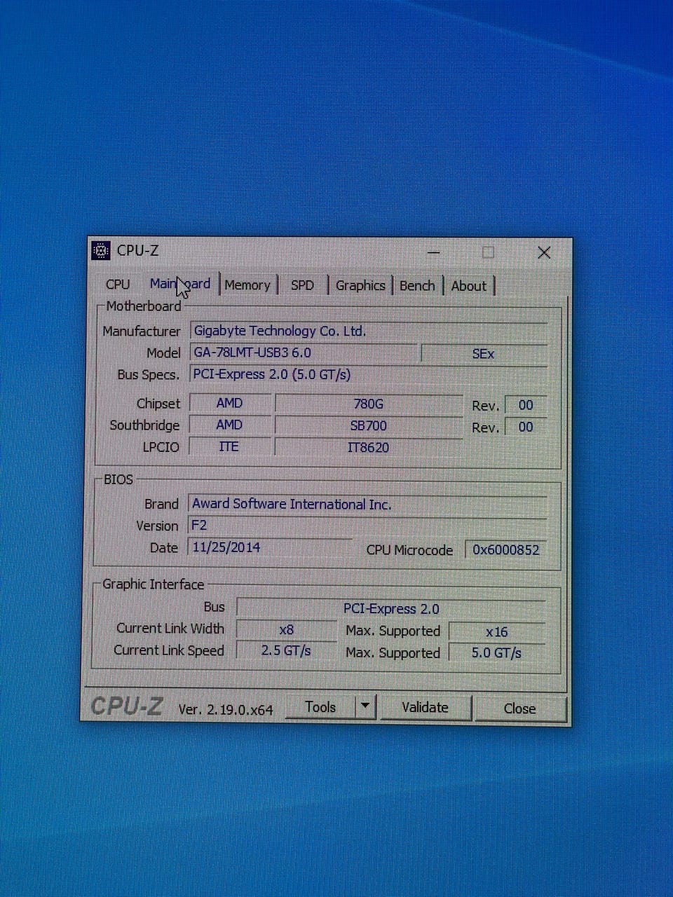Viewport: 673px width, 897px height.
Task: Switch to the SPD tab
Action: point(302,285)
